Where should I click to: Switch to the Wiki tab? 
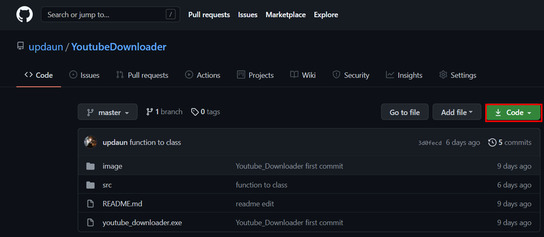pos(303,75)
